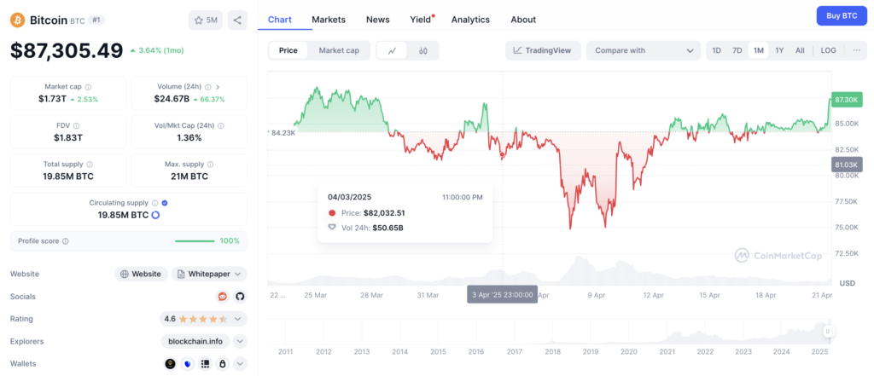Click the $24.67B volume value
The width and height of the screenshot is (874, 376).
(172, 99)
